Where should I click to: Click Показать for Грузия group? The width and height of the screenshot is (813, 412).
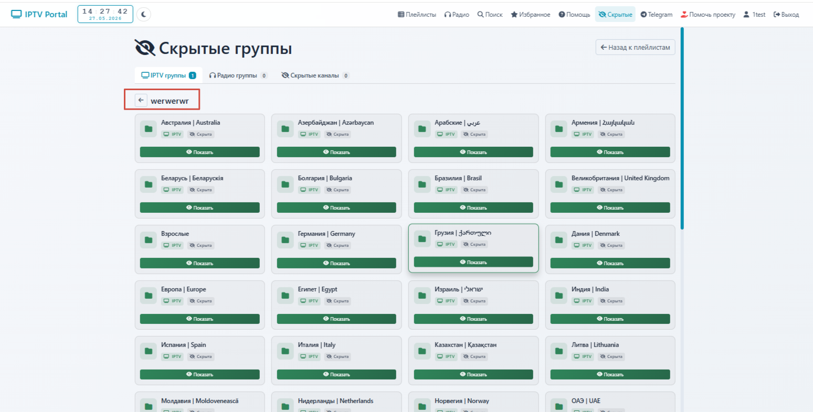pos(473,262)
